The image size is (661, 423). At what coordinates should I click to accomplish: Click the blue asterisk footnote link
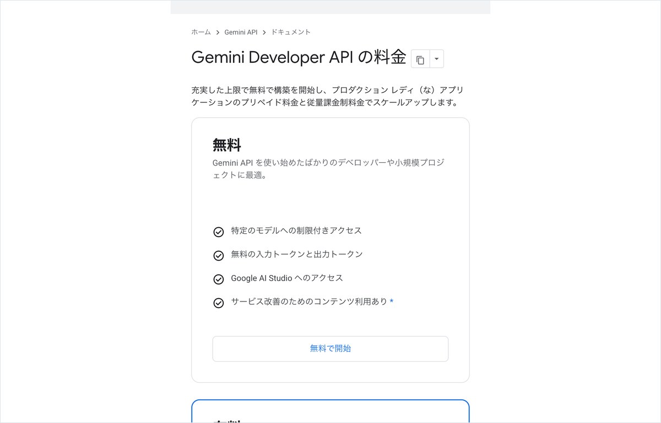[x=392, y=301]
